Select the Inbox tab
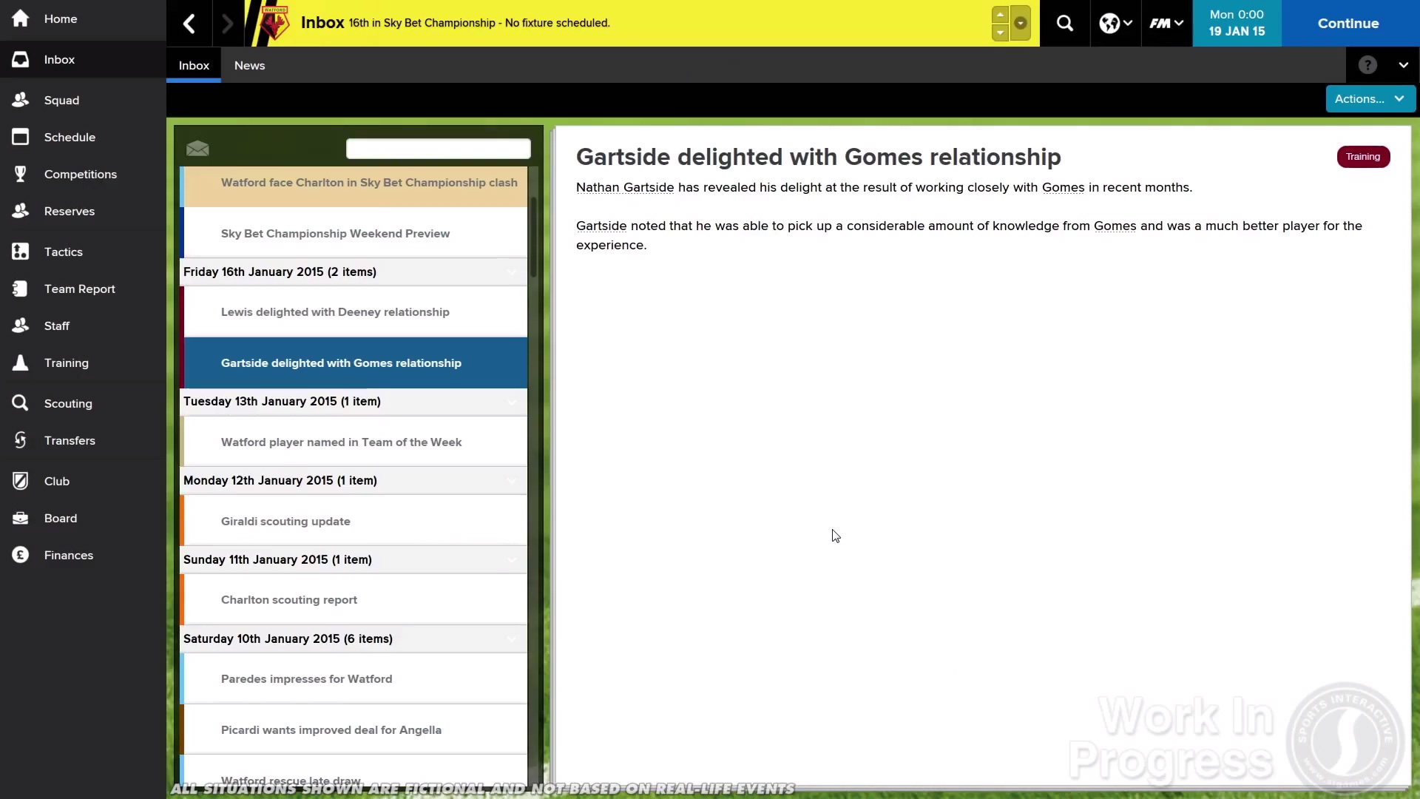Viewport: 1420px width, 799px height. tap(194, 65)
